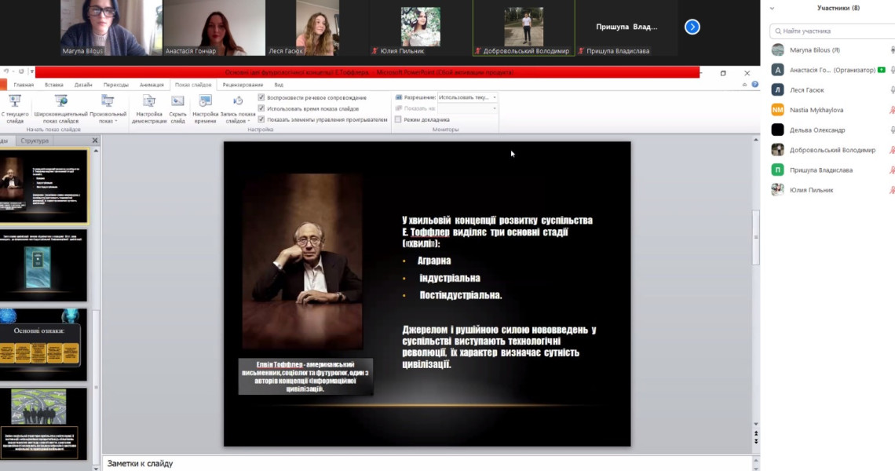Screen dimensions: 895x471
Task: Click the 'Юлия Пильник' video tile
Action: click(420, 28)
